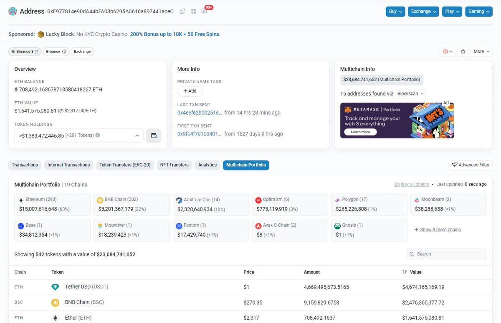Open the Binance 8 external link tag
This screenshot has width=501, height=323.
[25, 52]
